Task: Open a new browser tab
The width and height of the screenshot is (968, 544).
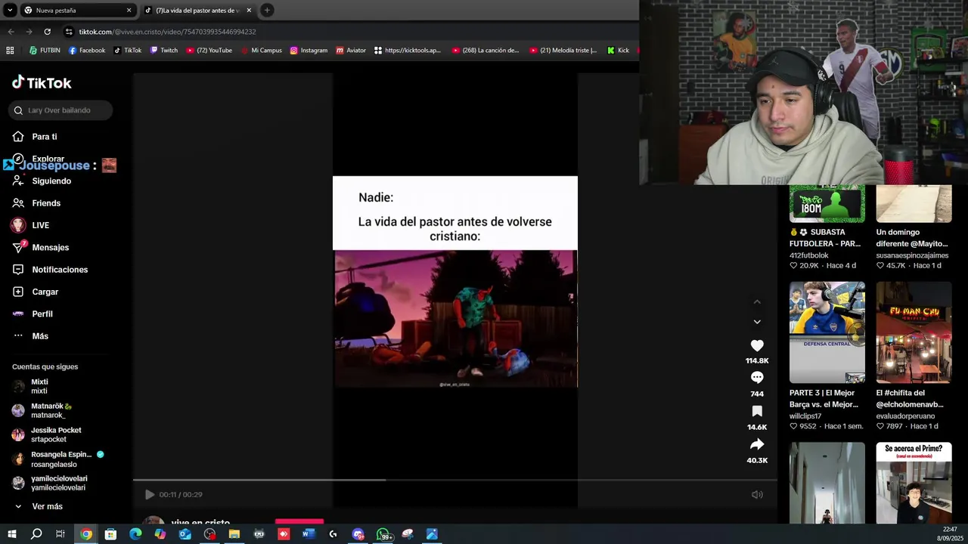Action: (267, 11)
